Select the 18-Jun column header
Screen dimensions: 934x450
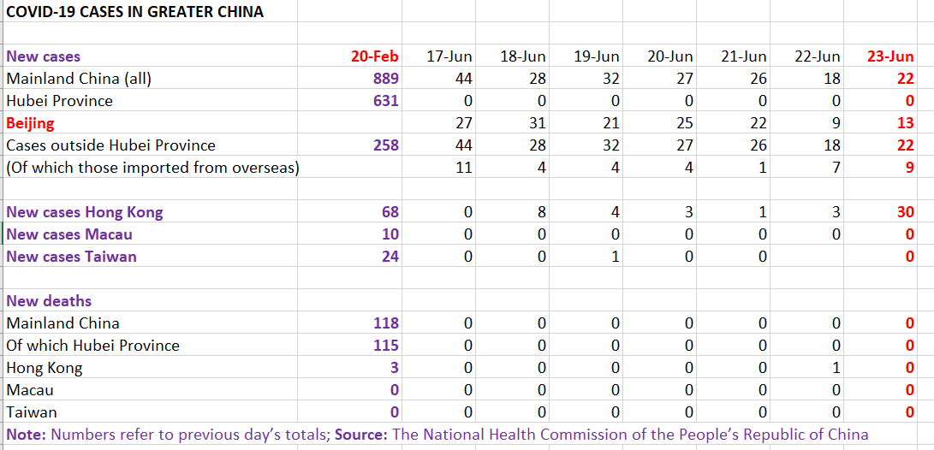523,56
